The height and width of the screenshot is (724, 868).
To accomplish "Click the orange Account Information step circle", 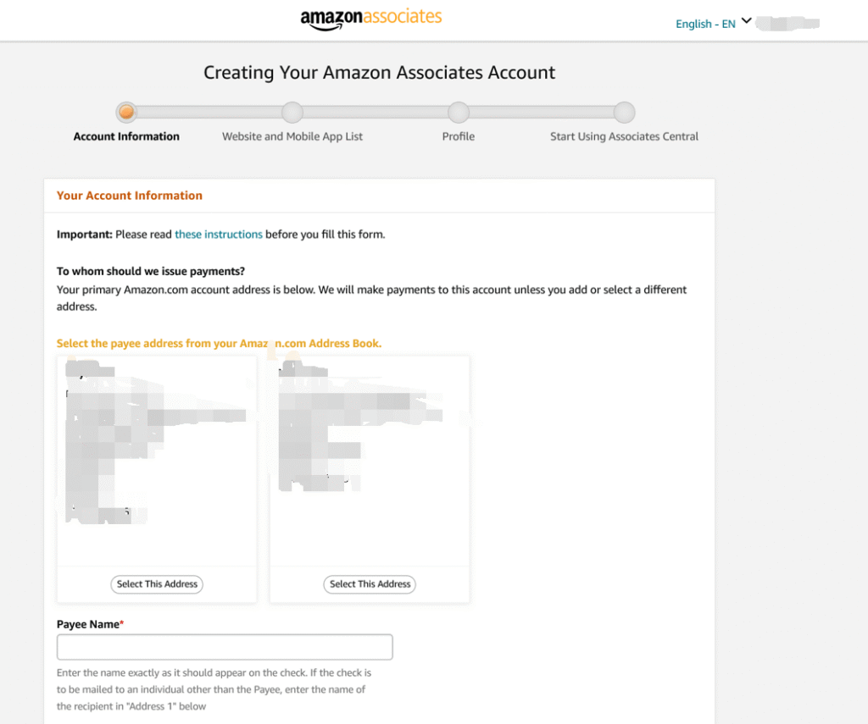I will click(126, 112).
